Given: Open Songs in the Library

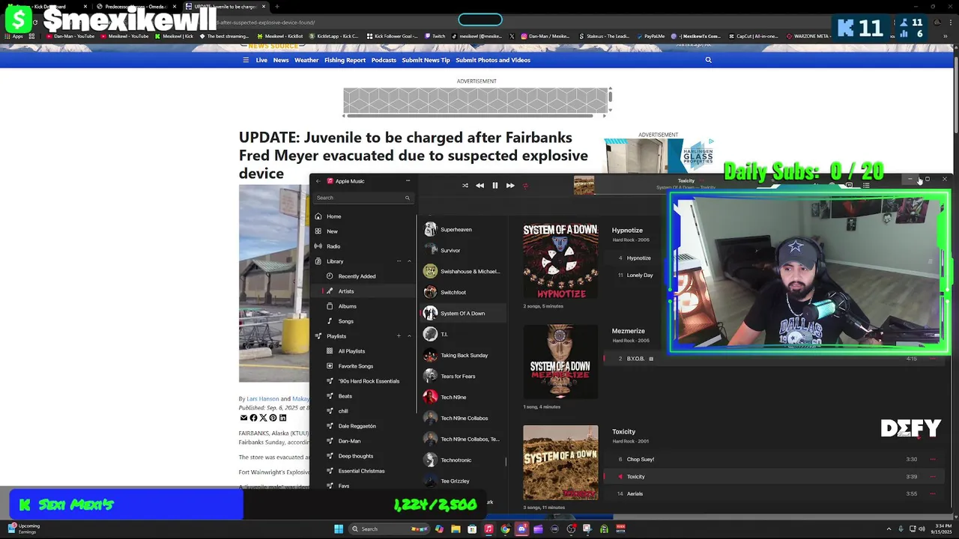Looking at the screenshot, I should 363,321.
